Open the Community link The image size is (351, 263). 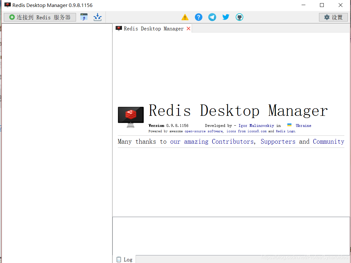pyautogui.click(x=329, y=141)
